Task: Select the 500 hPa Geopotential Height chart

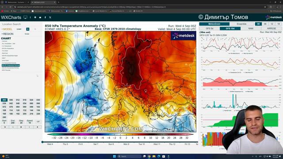Action: click(10, 56)
